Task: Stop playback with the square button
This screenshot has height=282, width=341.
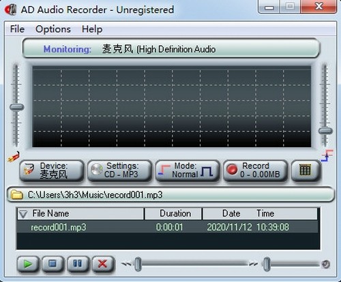Action: [x=53, y=264]
